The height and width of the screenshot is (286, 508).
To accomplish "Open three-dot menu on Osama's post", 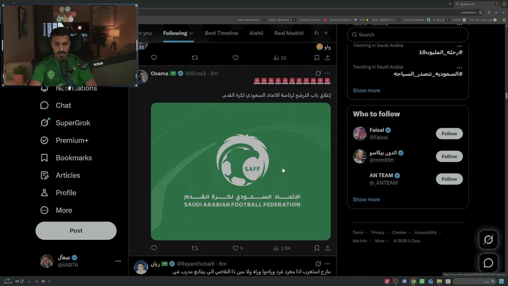I will coord(327,73).
